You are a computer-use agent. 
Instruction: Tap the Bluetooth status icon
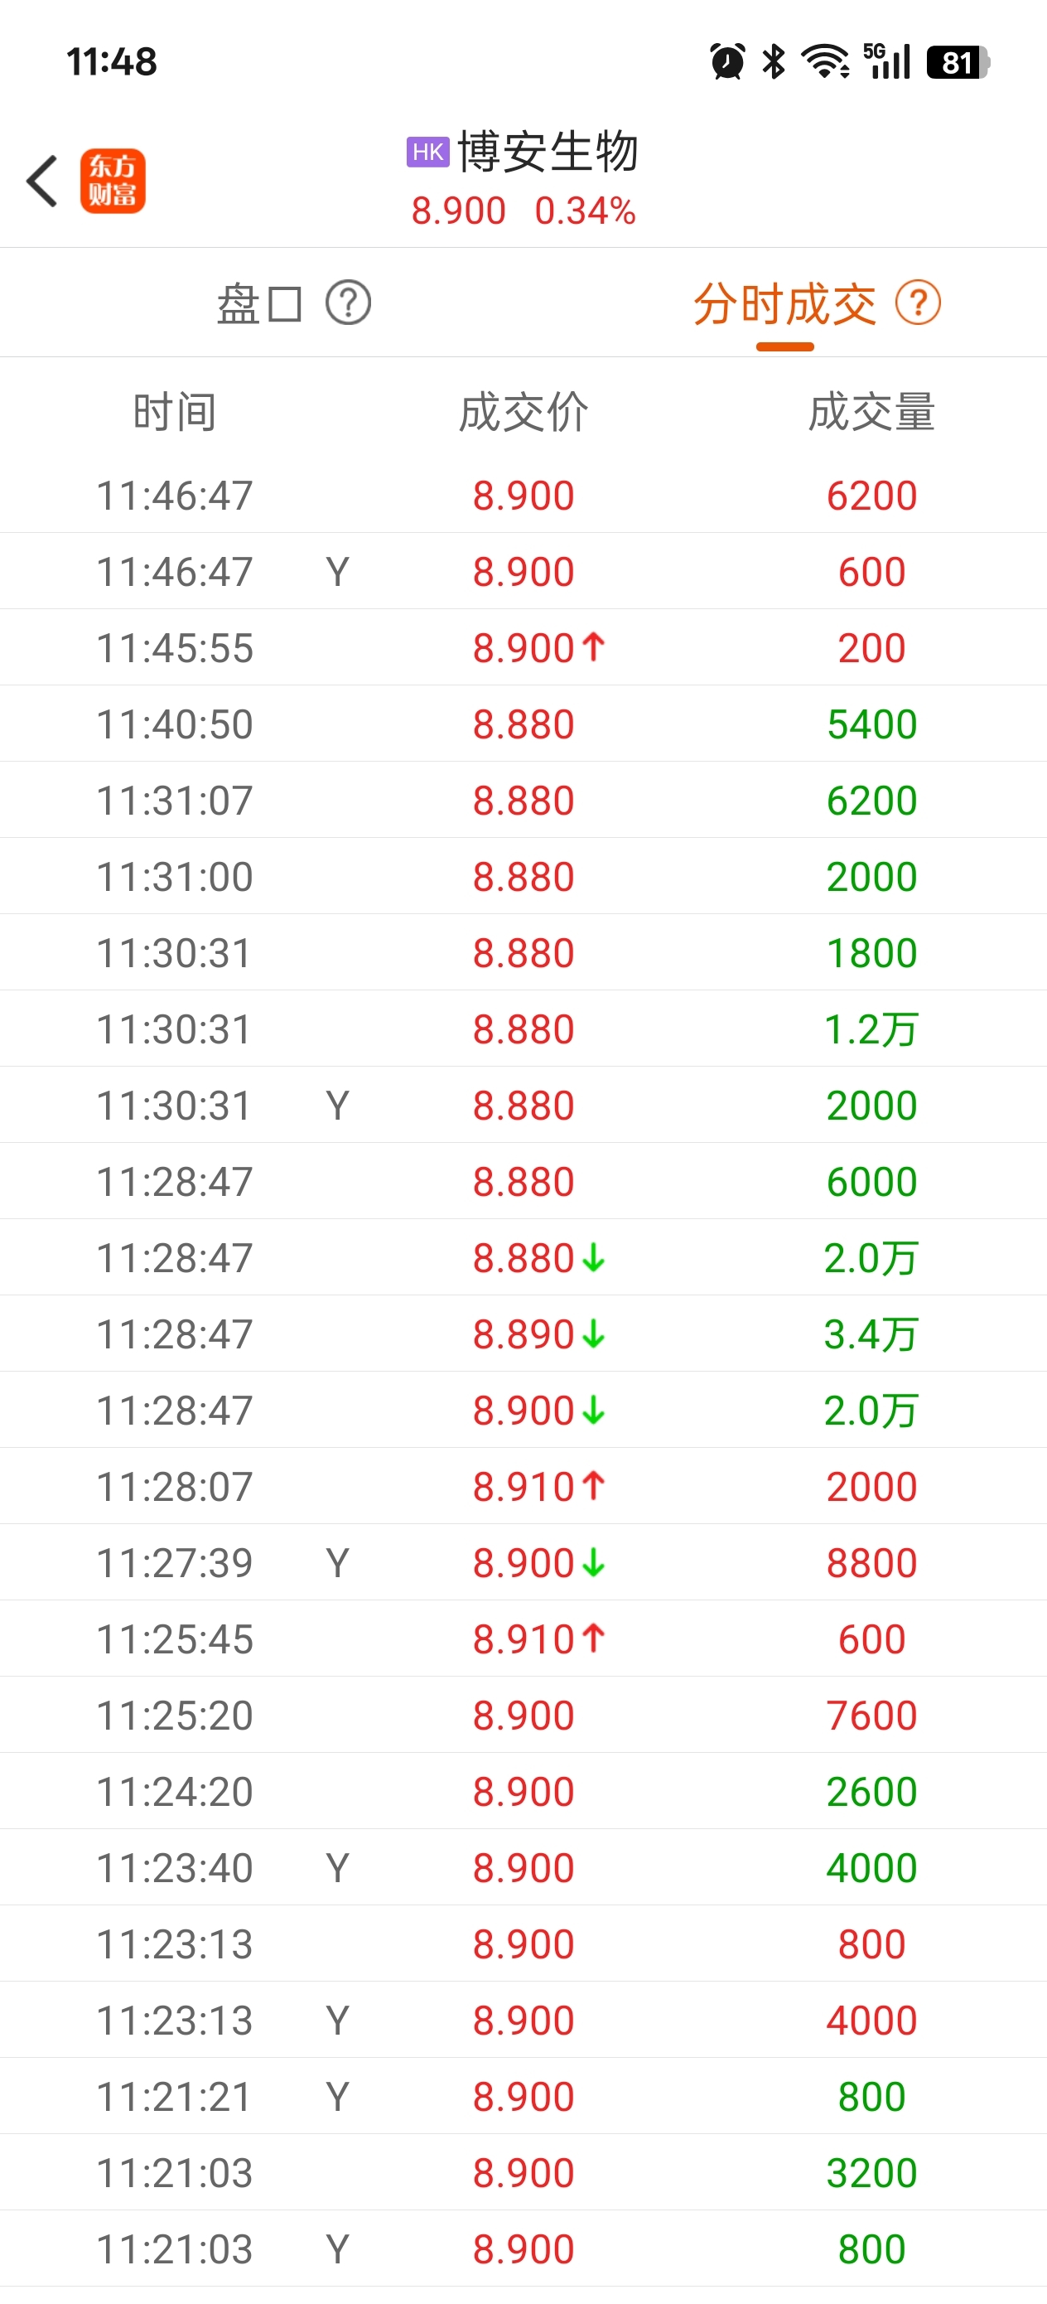pos(774,61)
